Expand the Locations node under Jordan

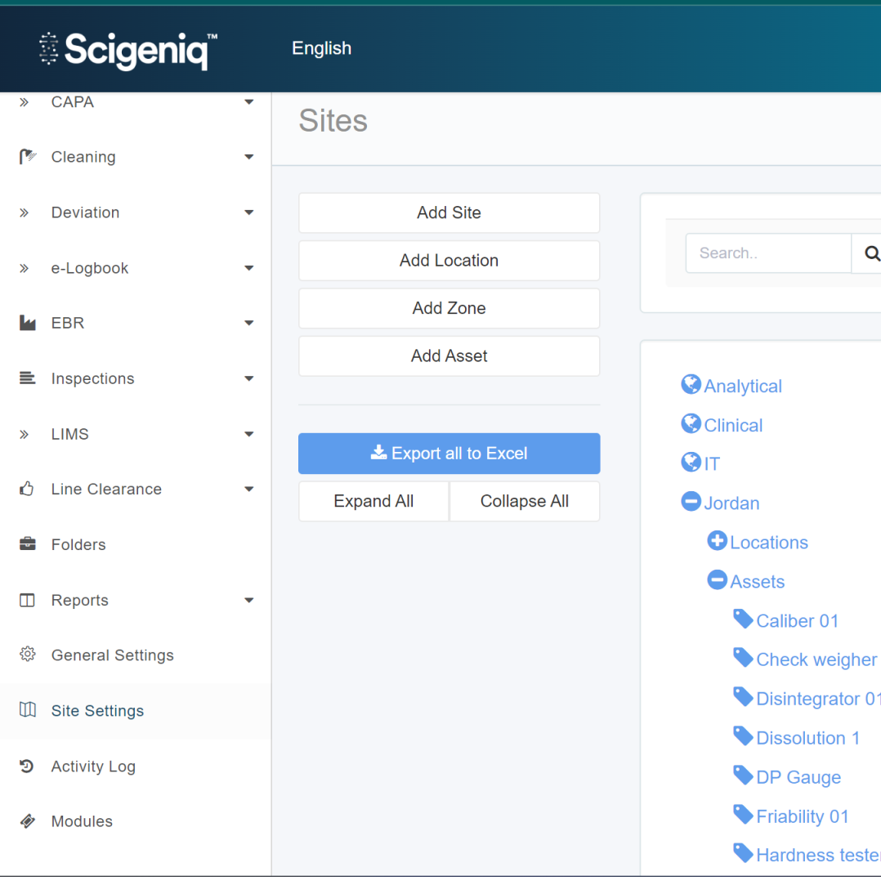[717, 541]
